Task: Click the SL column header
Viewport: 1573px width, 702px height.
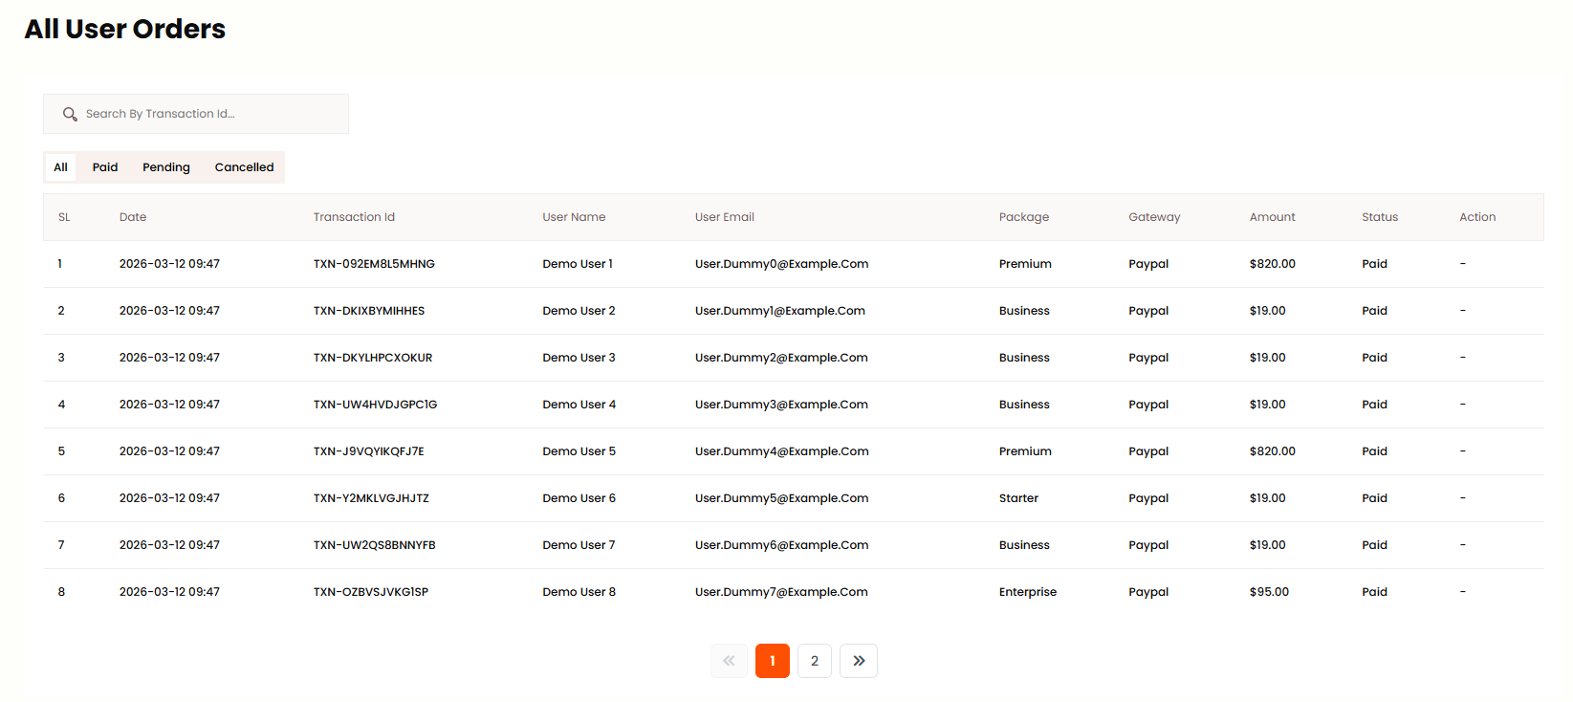Action: (64, 217)
